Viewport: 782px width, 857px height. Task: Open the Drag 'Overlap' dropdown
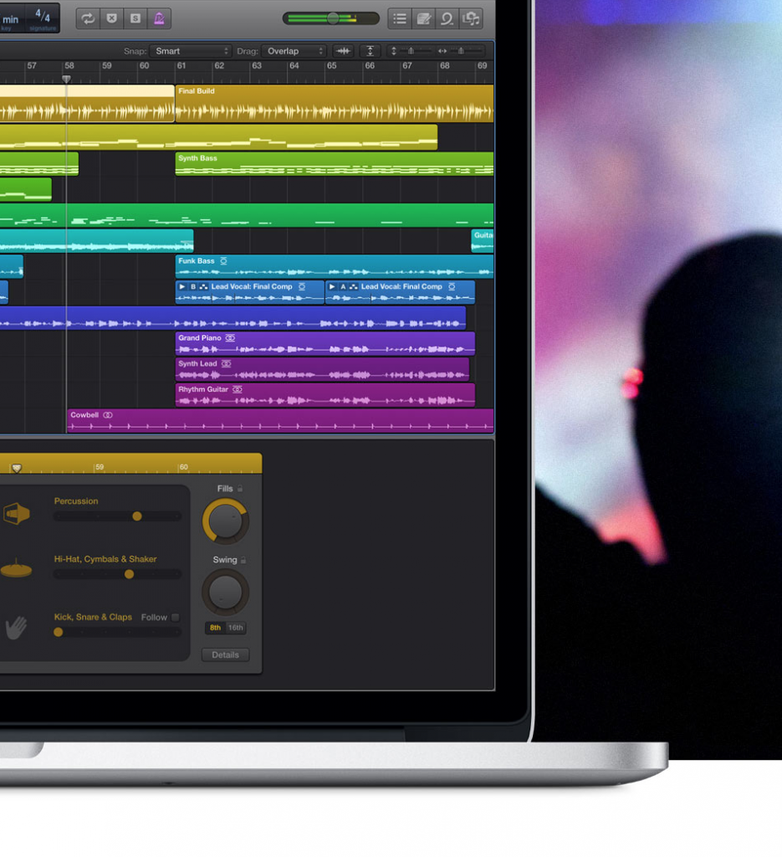click(294, 51)
